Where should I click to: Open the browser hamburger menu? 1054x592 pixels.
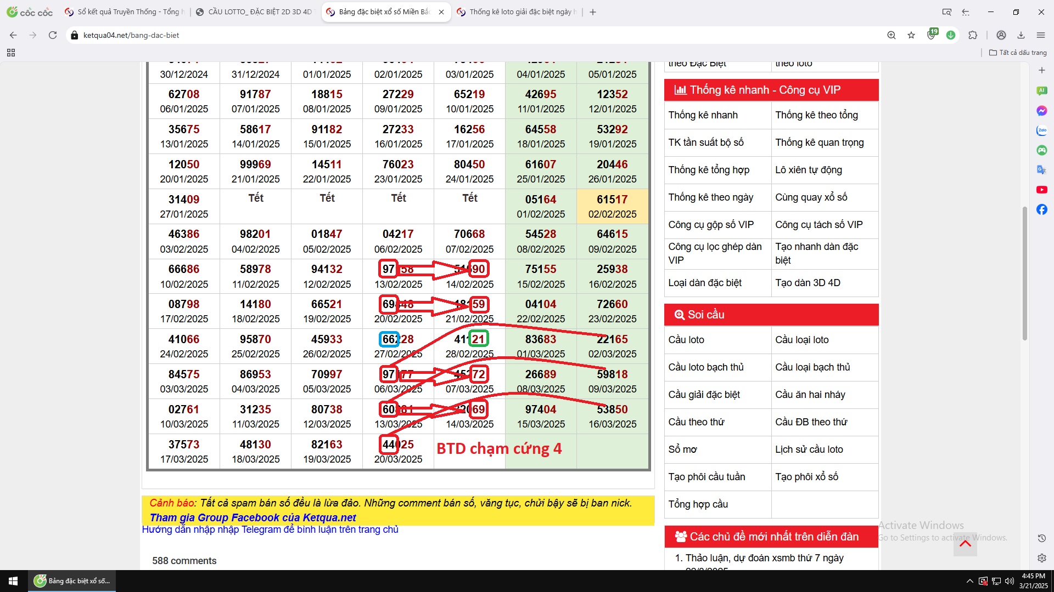(x=1041, y=35)
